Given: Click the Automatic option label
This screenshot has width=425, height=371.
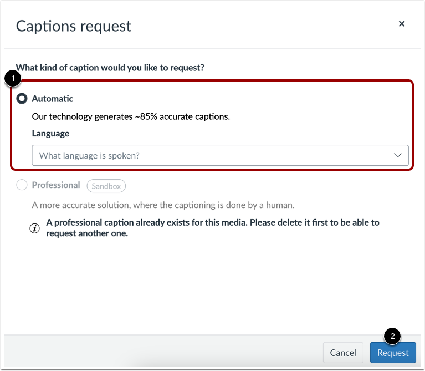Looking at the screenshot, I should point(53,99).
